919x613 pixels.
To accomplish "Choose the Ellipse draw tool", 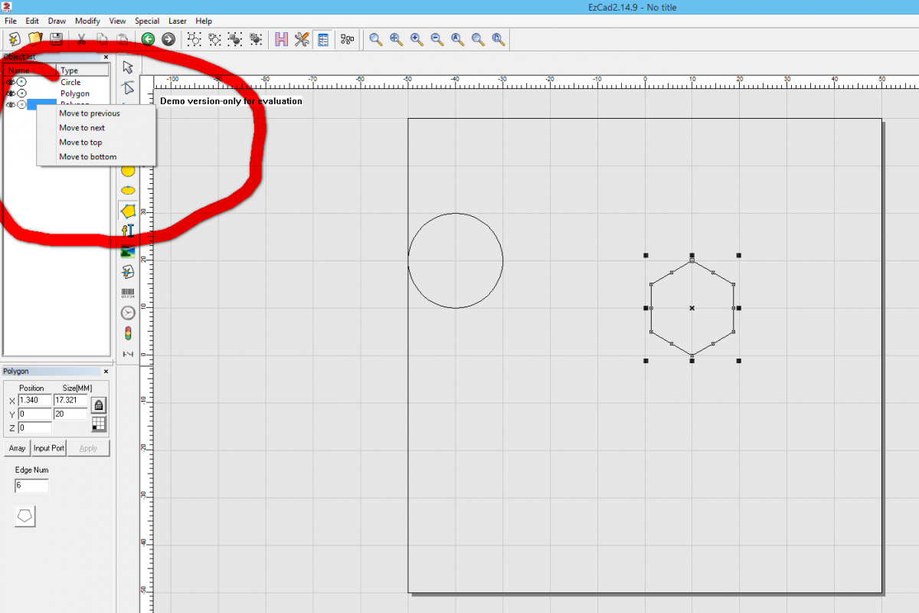I will pos(128,190).
